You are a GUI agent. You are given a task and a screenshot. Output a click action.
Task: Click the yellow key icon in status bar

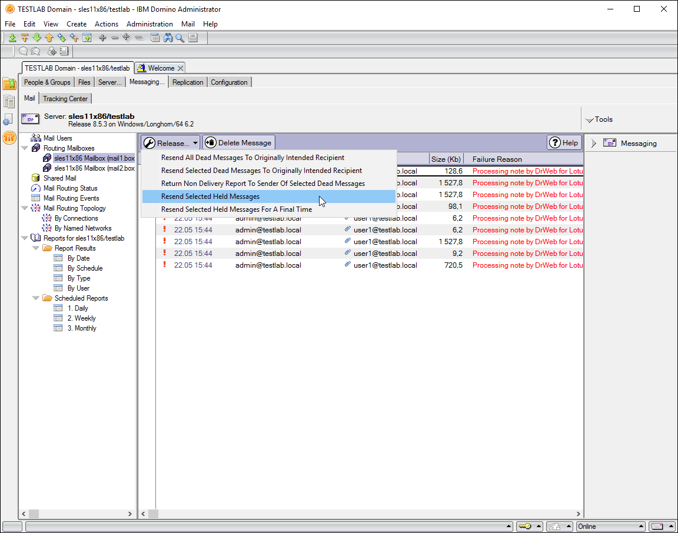[x=525, y=527]
